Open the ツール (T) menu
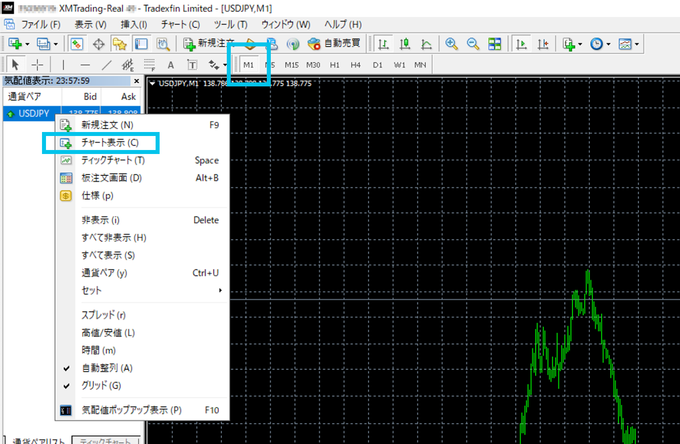Screen dimensions: 680x444 pos(230,25)
